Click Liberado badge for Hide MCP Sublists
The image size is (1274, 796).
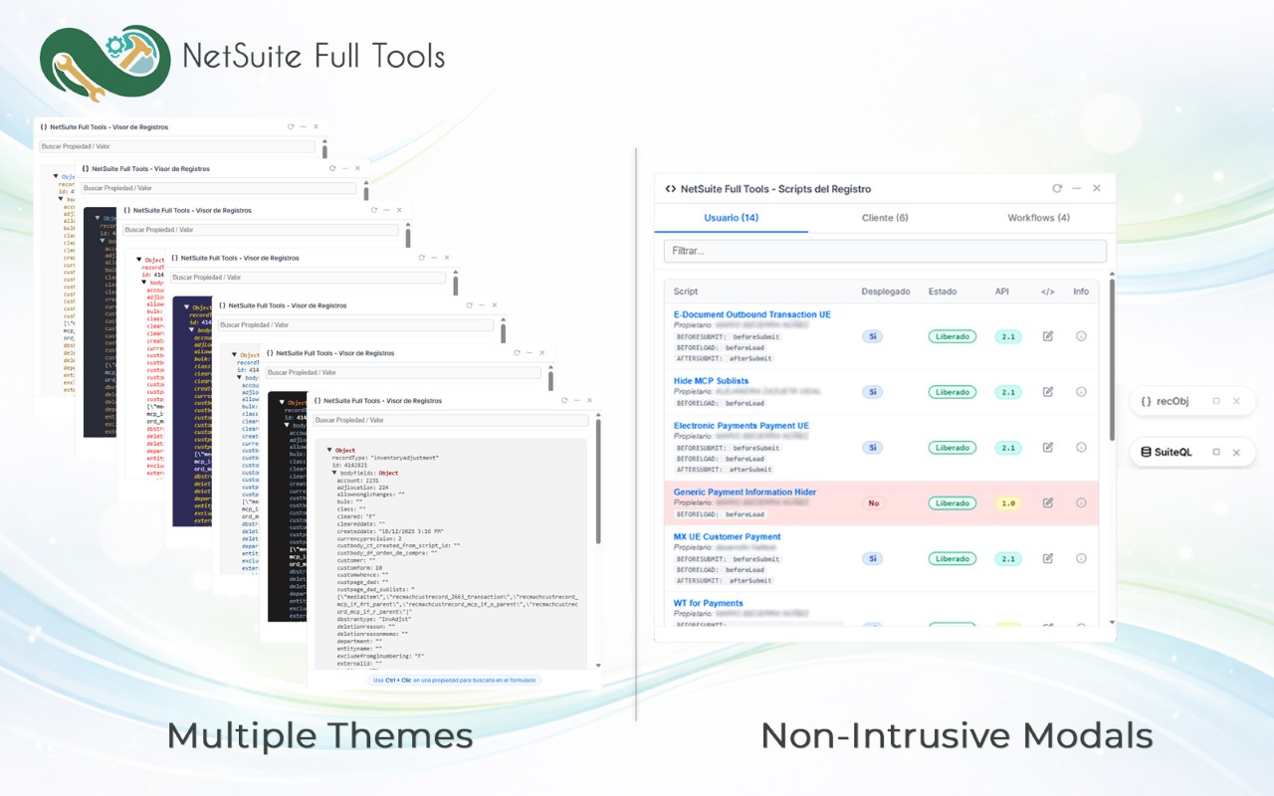[953, 392]
